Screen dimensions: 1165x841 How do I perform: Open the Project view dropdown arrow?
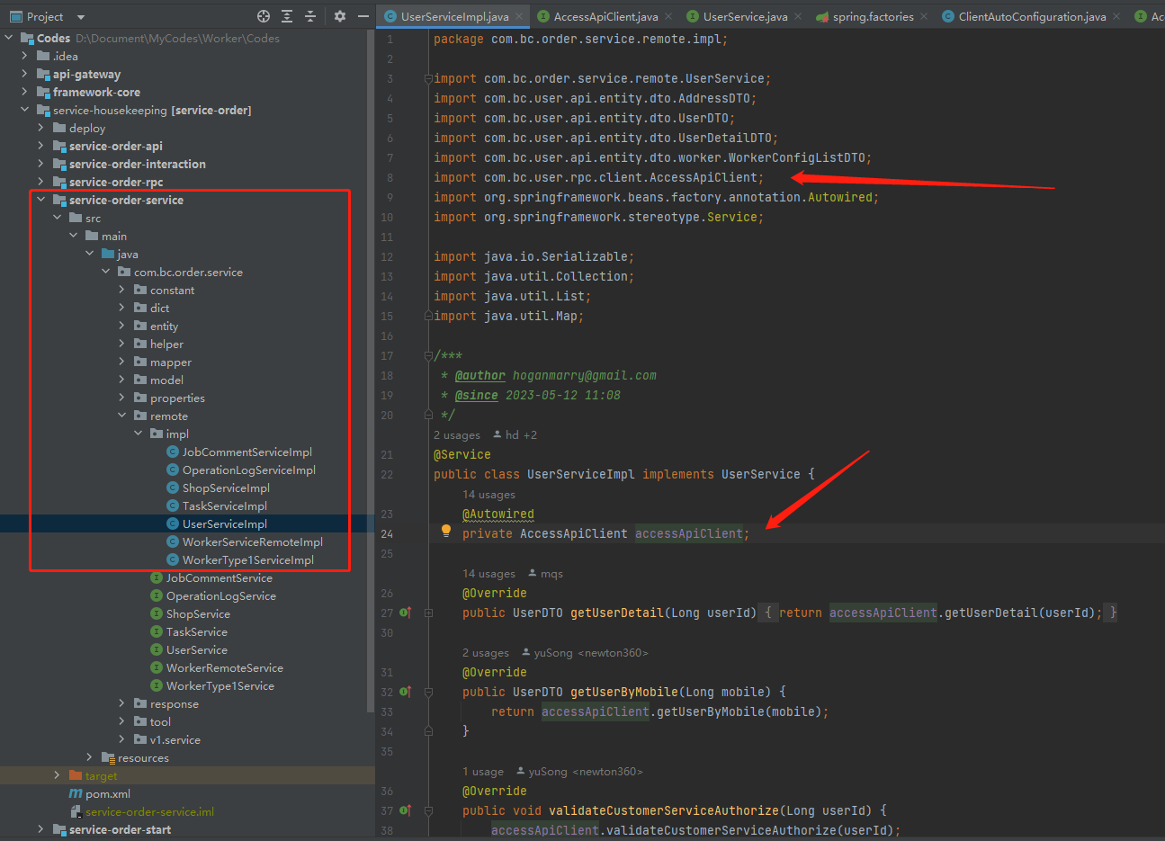click(x=81, y=17)
